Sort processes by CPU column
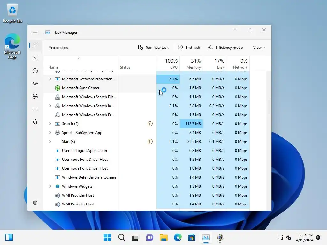Image resolution: width=327 pixels, height=245 pixels. click(168, 63)
